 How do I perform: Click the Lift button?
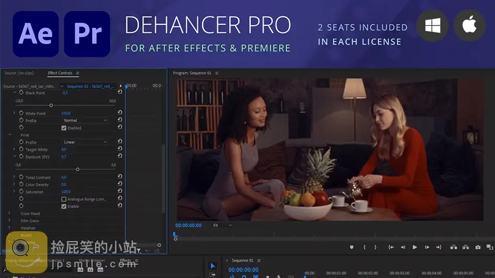click(454, 247)
